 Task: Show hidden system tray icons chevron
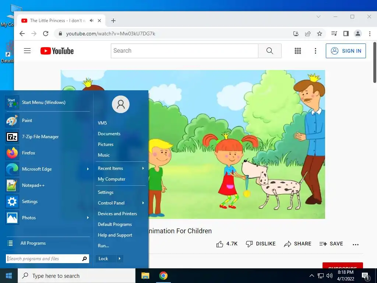click(311, 276)
